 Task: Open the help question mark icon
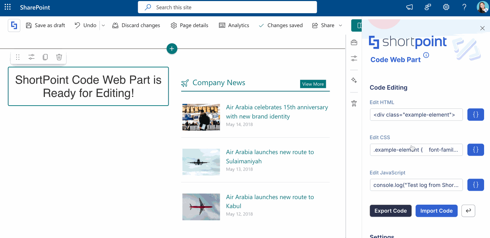tap(464, 7)
